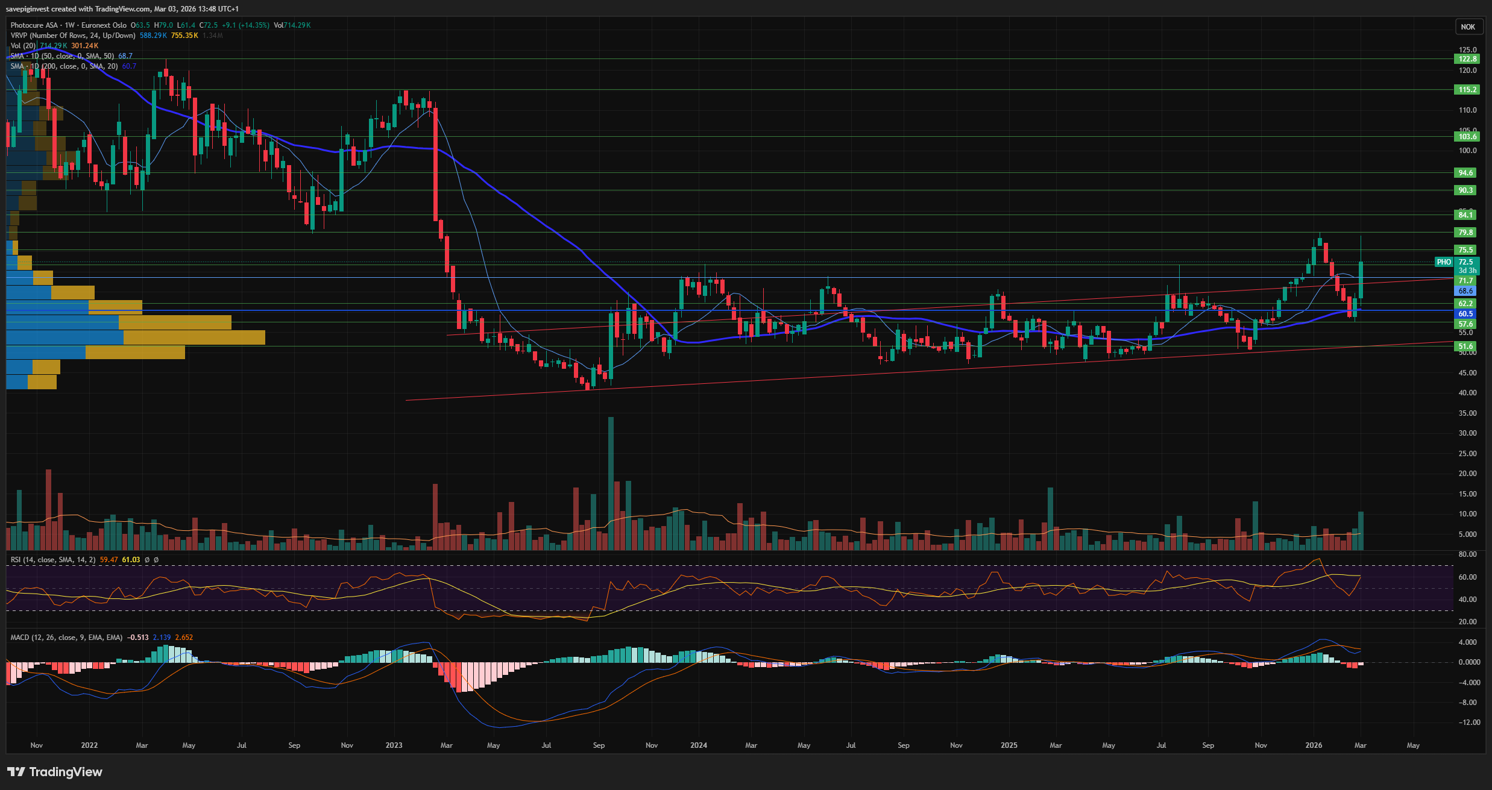Click the 72.5 current price label
This screenshot has height=790, width=1492.
point(1465,262)
